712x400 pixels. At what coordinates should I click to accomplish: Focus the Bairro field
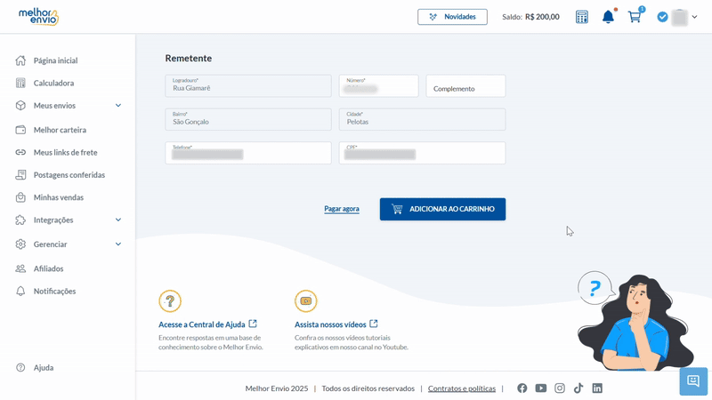[x=248, y=119]
